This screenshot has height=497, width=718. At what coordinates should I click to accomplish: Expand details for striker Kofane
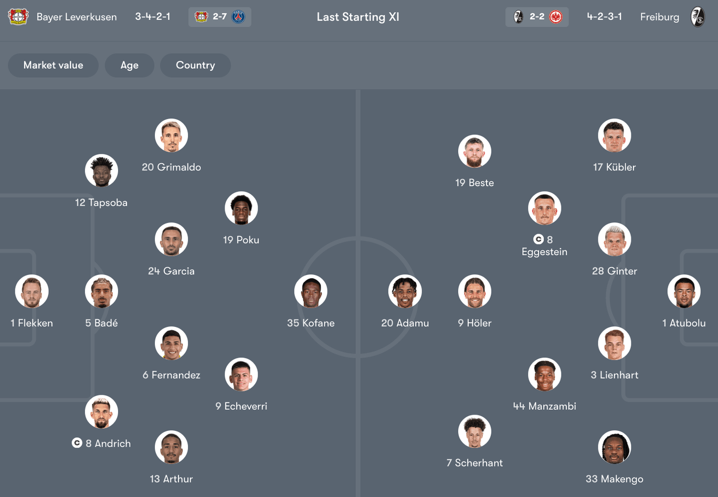click(x=310, y=291)
